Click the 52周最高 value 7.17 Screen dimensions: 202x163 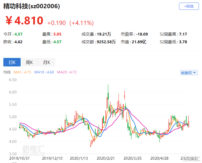183,34
